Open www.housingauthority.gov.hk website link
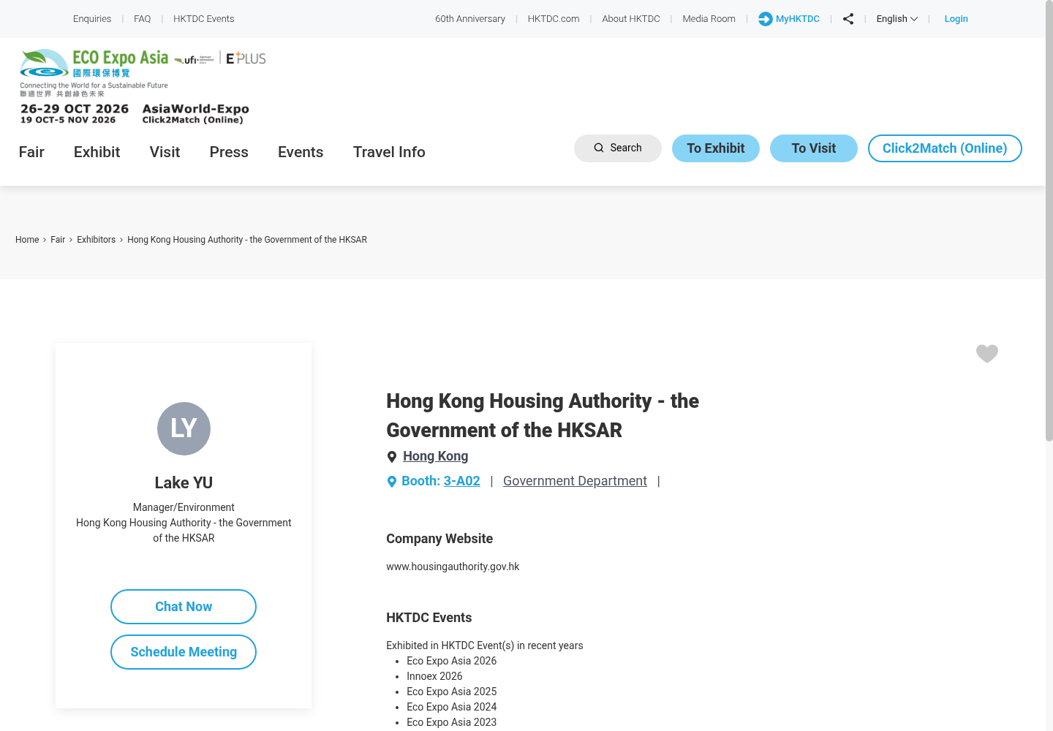Image resolution: width=1053 pixels, height=731 pixels. point(453,567)
